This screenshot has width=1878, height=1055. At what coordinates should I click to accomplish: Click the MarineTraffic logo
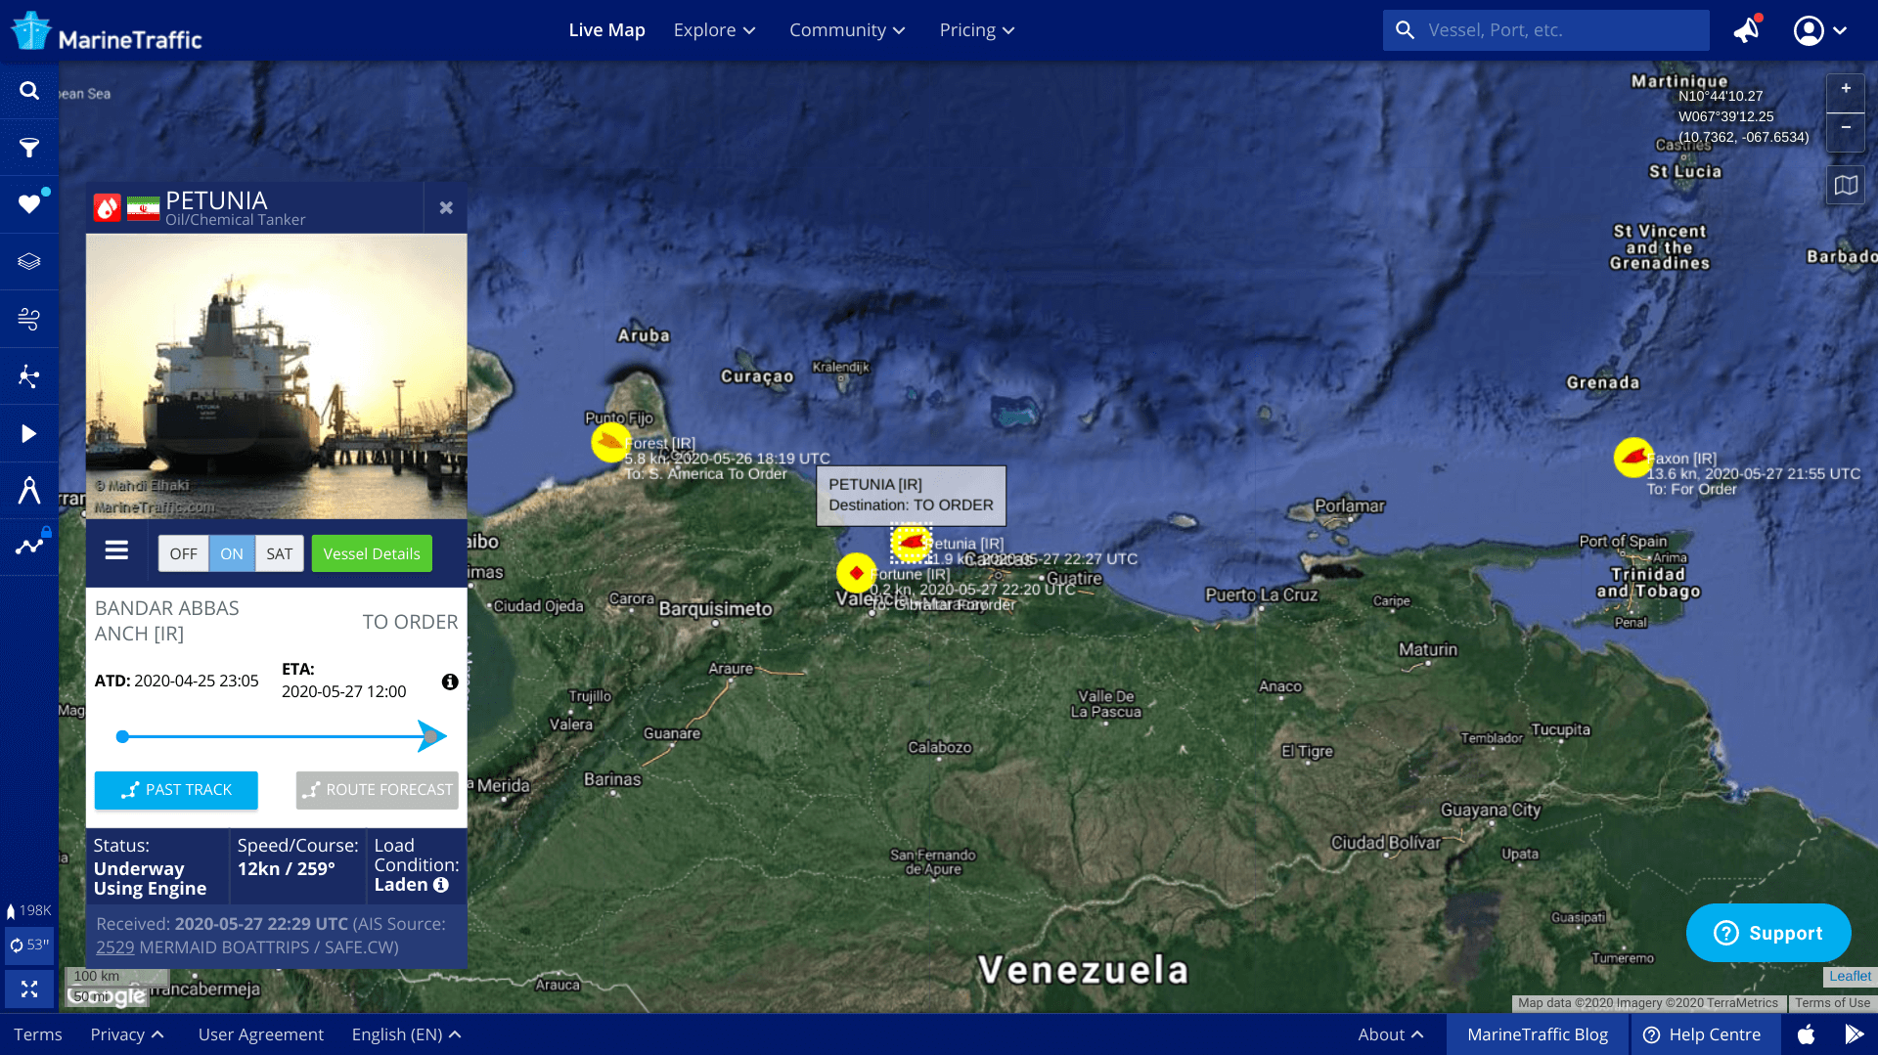click(107, 32)
